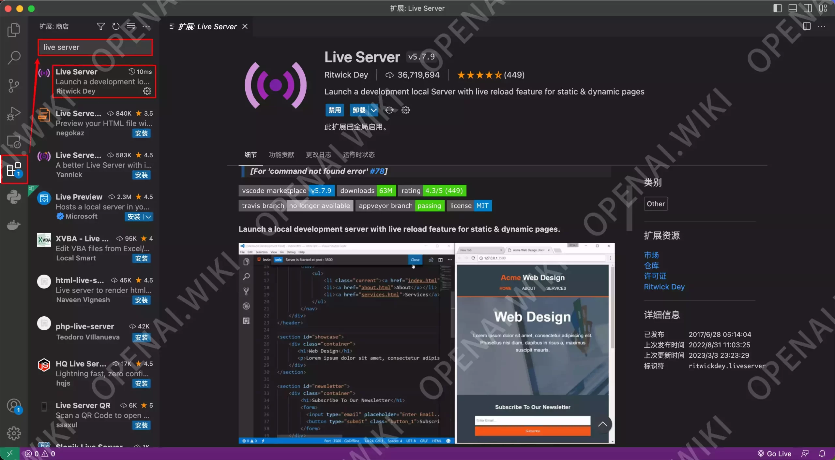Filter extensions with the funnel icon
Image resolution: width=835 pixels, height=460 pixels.
101,26
